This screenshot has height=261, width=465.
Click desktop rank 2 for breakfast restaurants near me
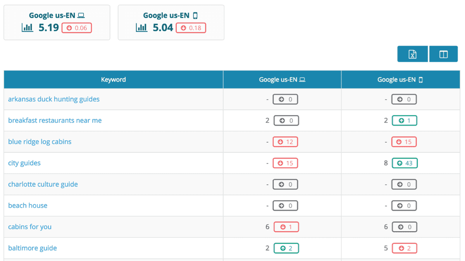[267, 121]
